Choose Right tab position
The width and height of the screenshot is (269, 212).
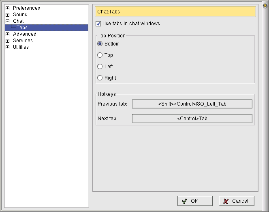pyautogui.click(x=100, y=78)
